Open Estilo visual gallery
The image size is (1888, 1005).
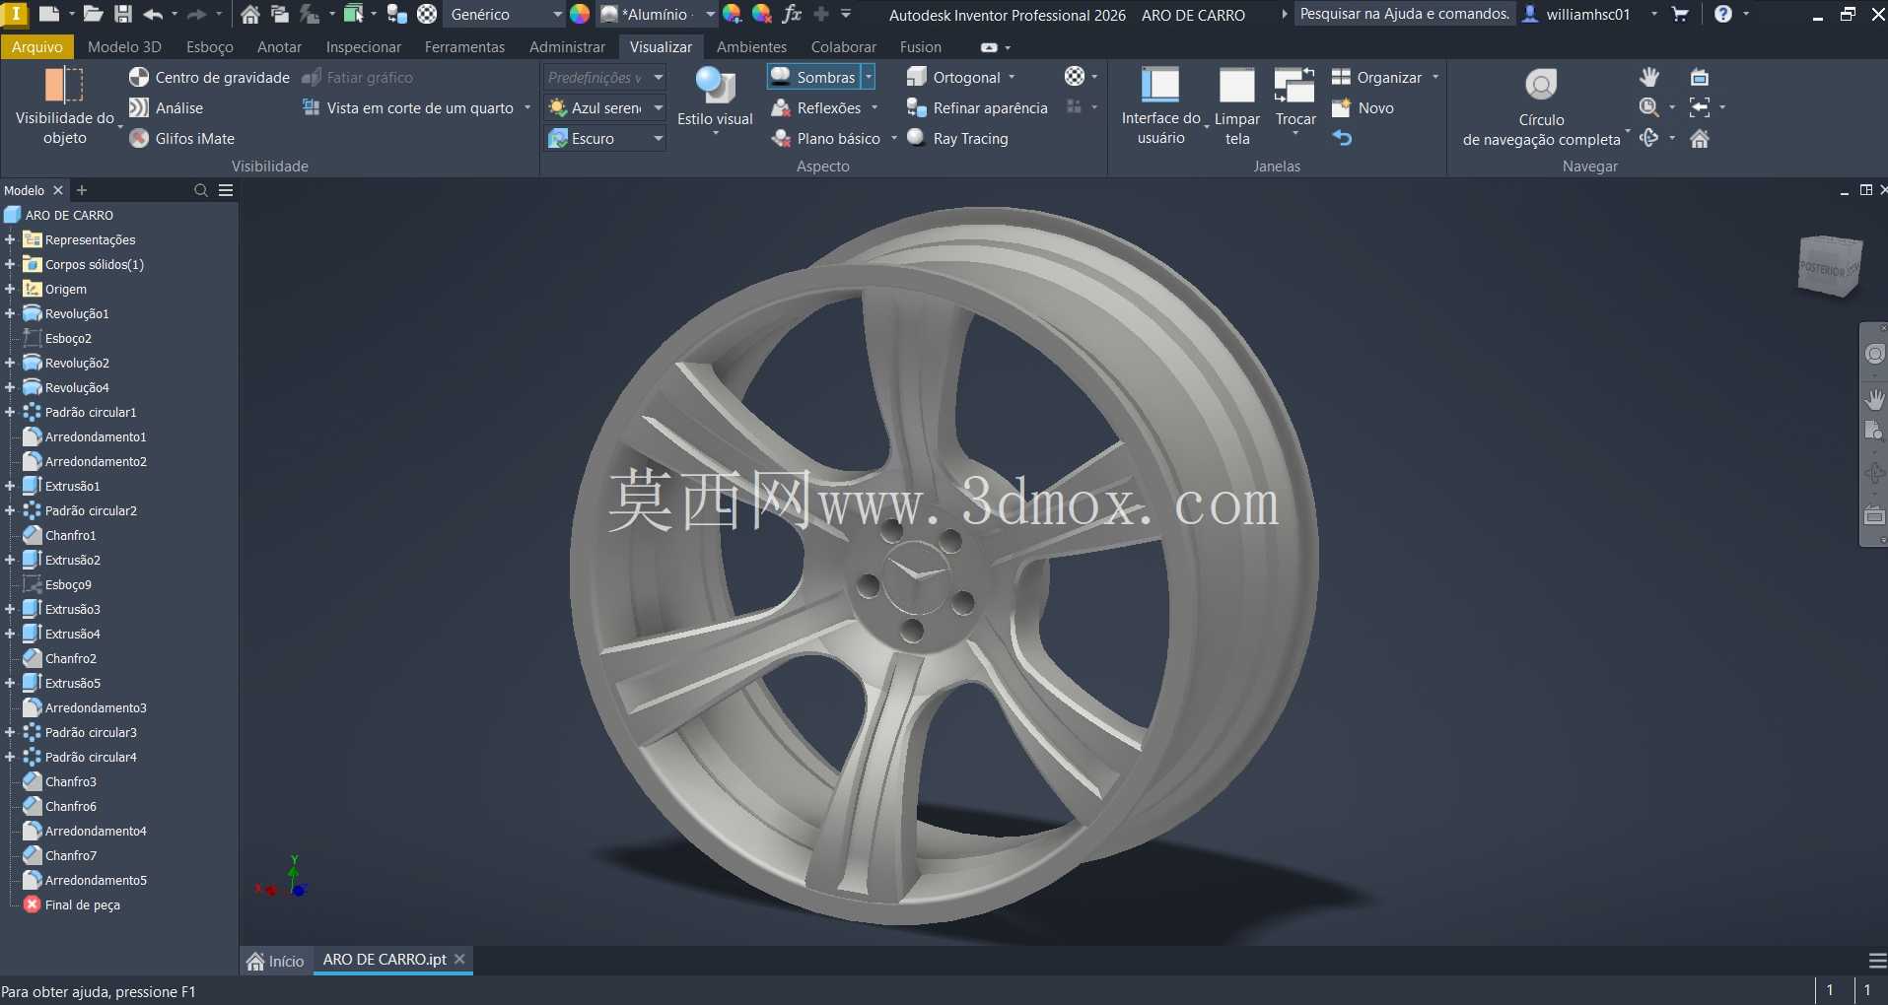(715, 101)
